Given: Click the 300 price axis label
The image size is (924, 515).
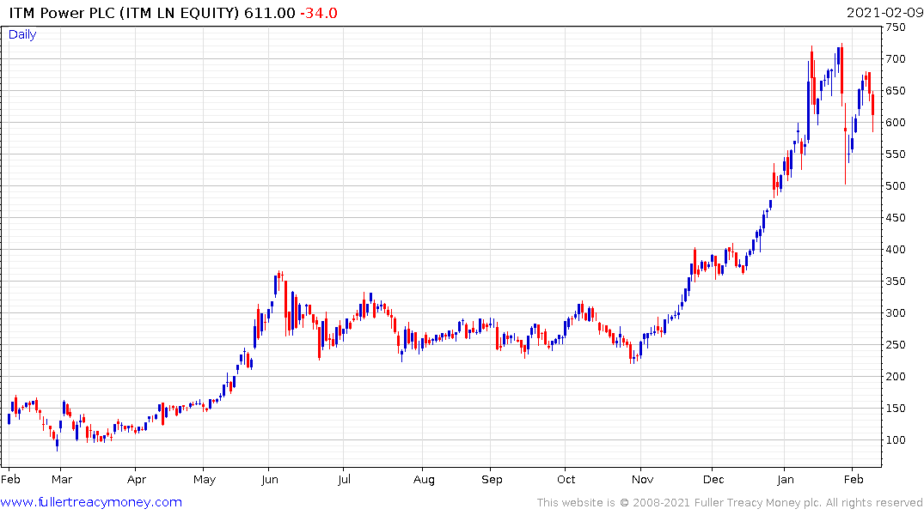Looking at the screenshot, I should [x=895, y=313].
